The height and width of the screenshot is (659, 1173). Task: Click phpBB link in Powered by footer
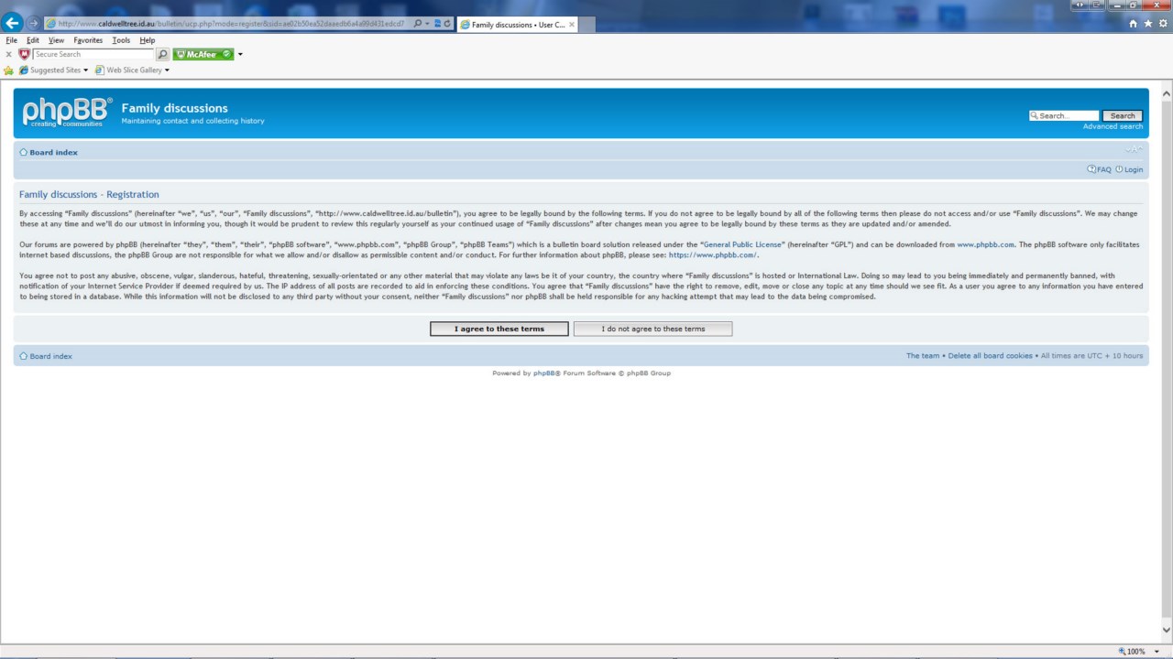(x=544, y=373)
